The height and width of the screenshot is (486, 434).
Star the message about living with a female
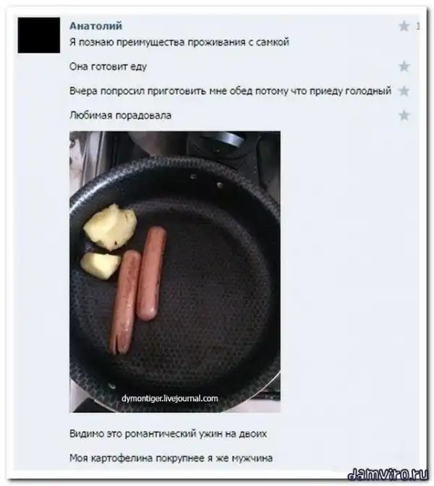[404, 26]
